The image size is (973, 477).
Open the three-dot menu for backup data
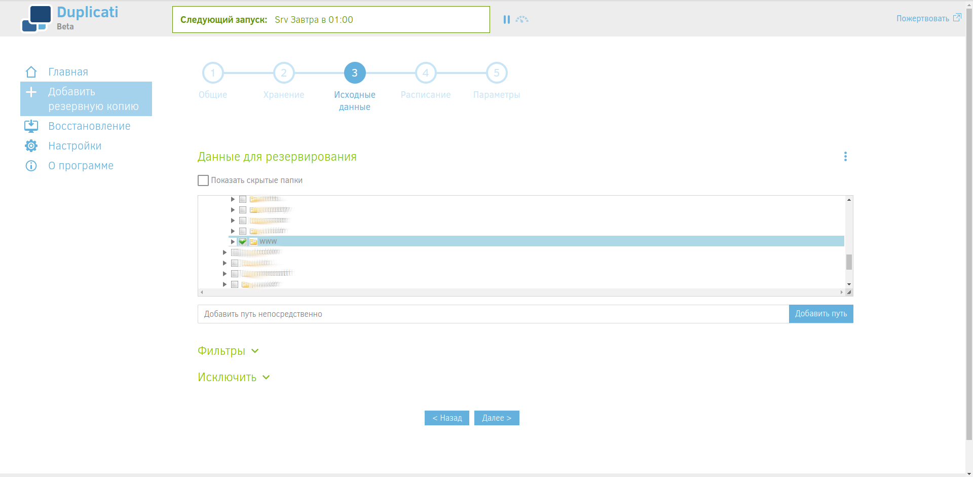[845, 157]
